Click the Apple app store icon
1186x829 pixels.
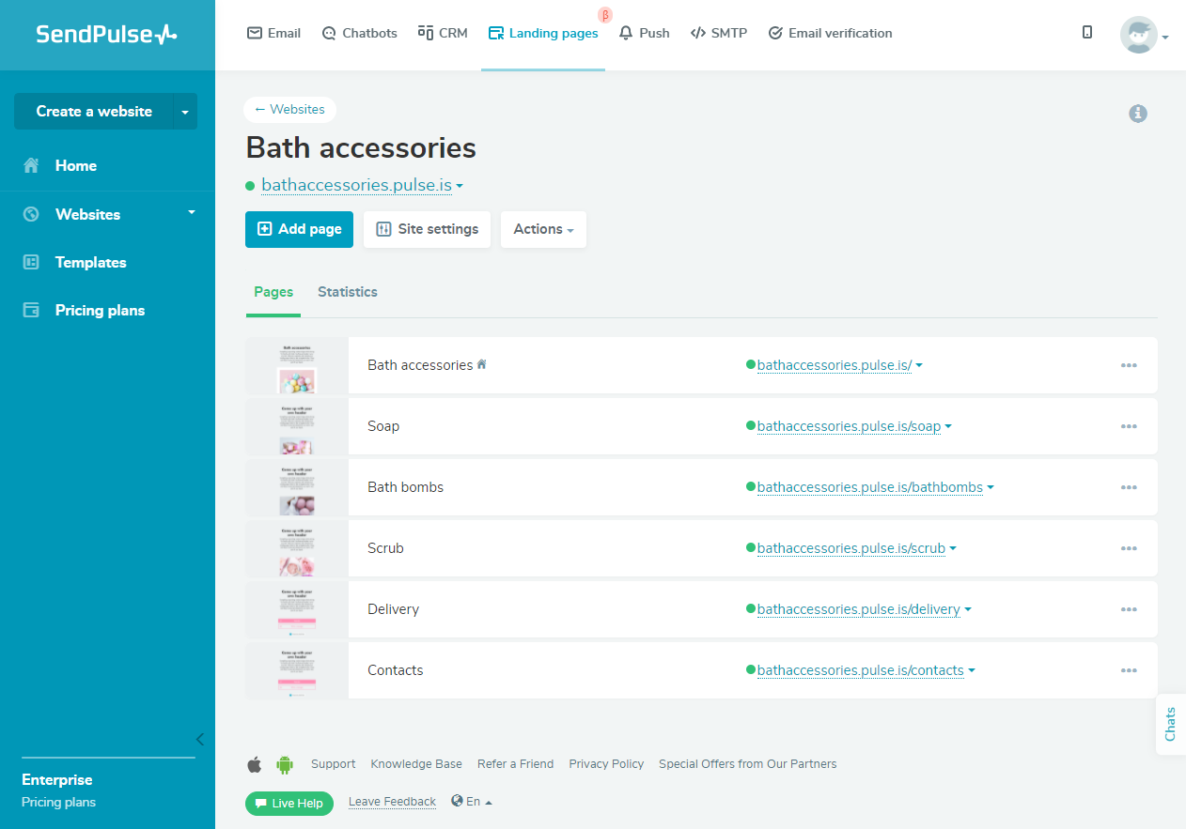pos(254,764)
